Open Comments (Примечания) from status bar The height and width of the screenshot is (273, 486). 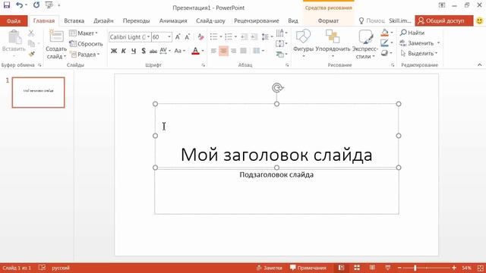pyautogui.click(x=308, y=268)
